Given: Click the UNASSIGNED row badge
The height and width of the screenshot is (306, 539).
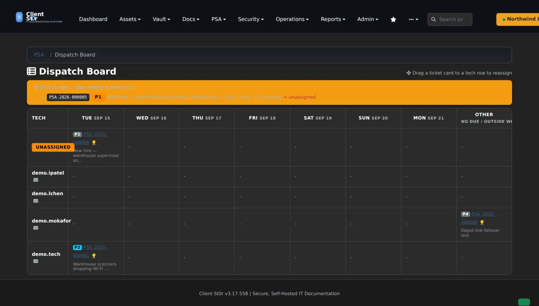Looking at the screenshot, I should coord(53,147).
